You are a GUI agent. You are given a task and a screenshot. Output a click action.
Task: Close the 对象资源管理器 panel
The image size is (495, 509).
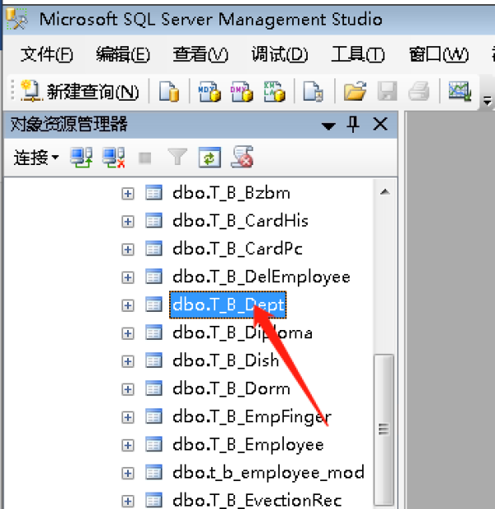380,125
